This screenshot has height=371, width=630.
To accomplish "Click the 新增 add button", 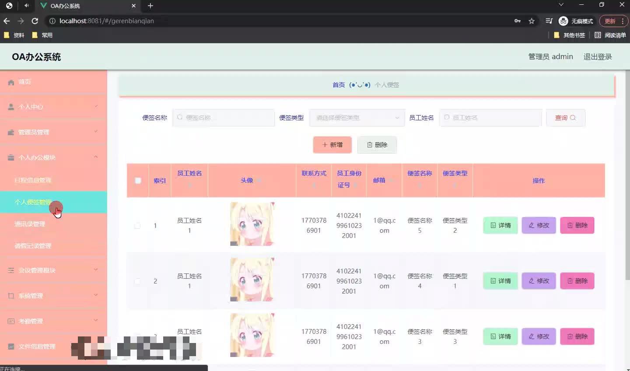I will coord(332,144).
